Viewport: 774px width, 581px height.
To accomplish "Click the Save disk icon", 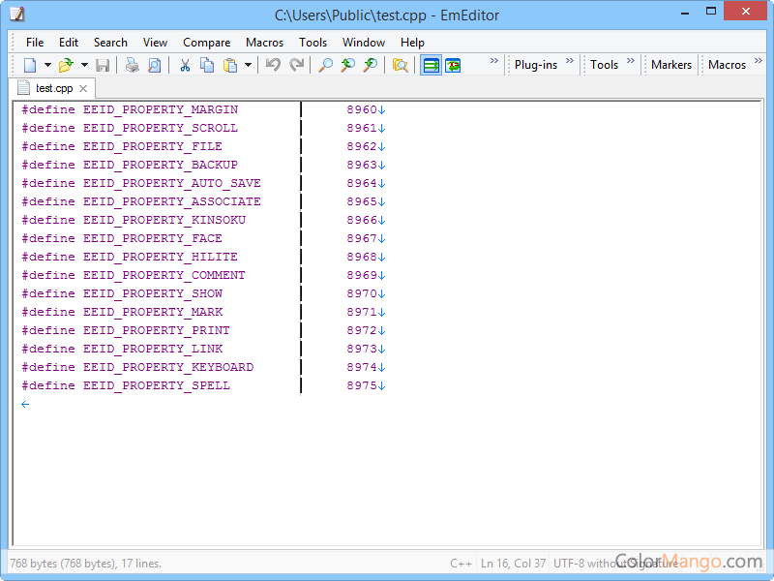I will click(103, 65).
